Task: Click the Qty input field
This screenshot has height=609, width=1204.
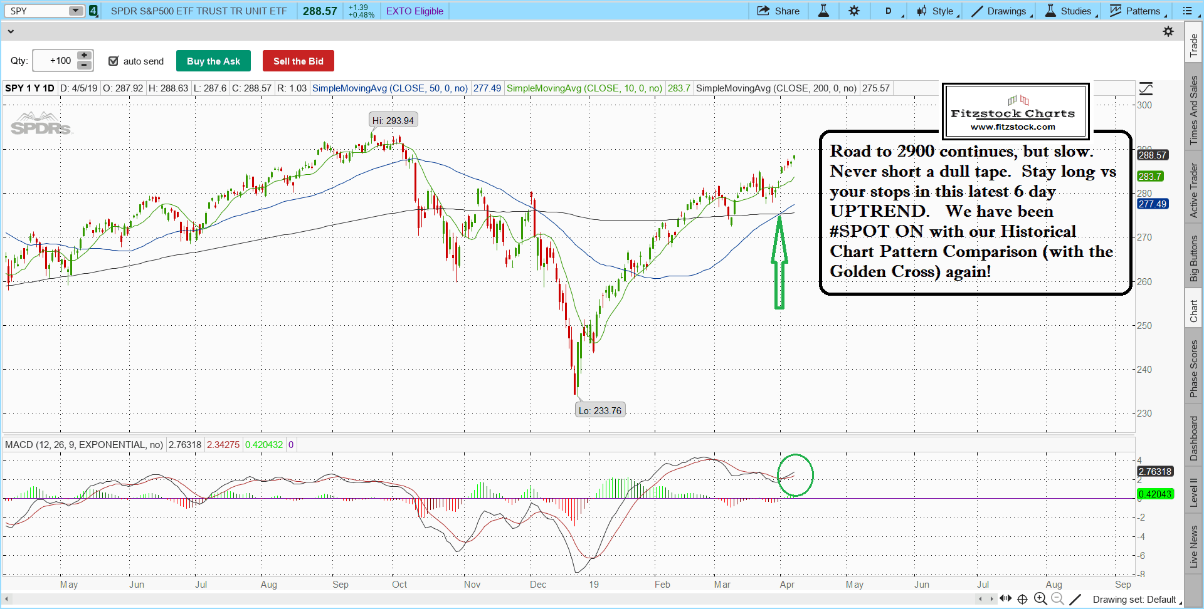Action: (55, 61)
